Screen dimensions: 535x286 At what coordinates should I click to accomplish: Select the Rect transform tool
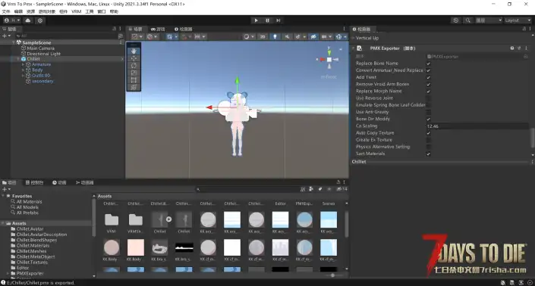point(134,80)
